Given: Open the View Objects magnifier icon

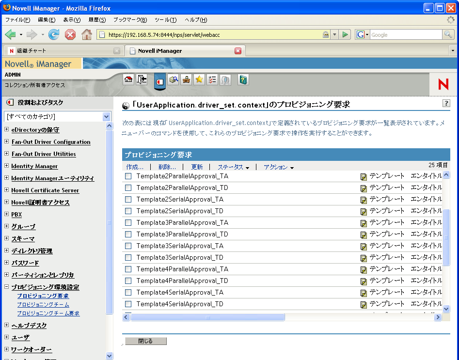Looking at the screenshot, I should [174, 79].
